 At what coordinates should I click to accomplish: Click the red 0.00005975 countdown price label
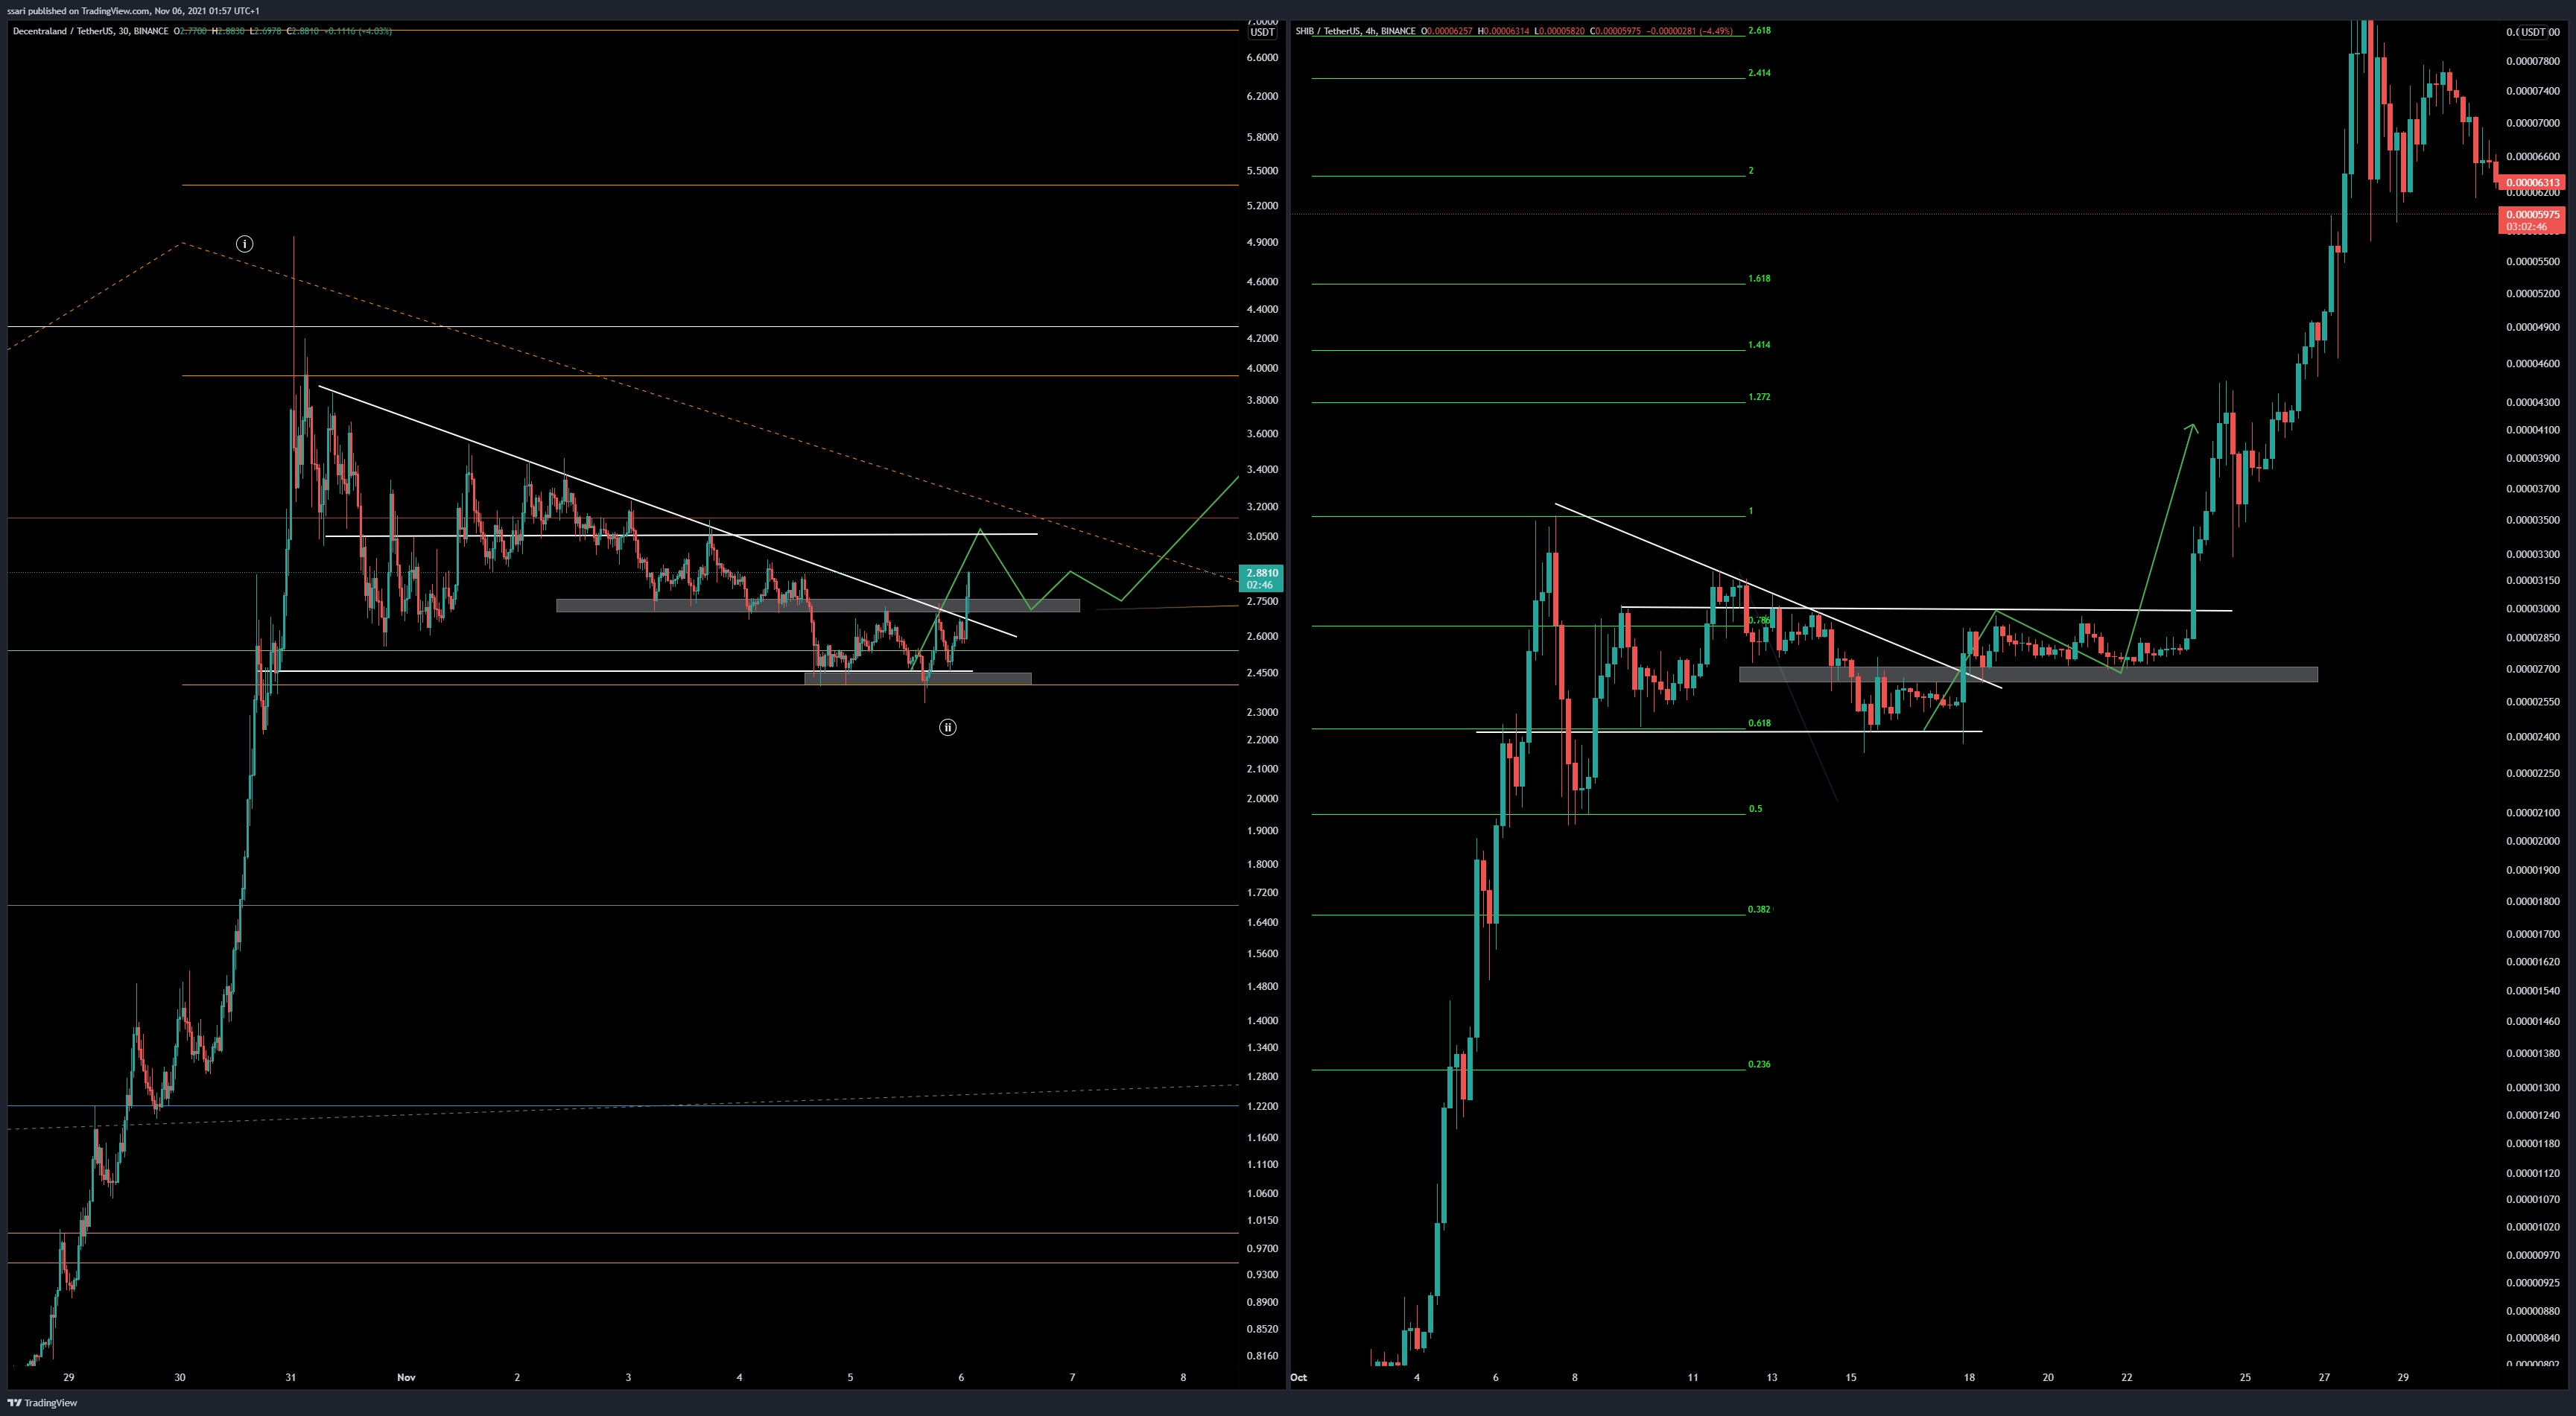point(2533,220)
